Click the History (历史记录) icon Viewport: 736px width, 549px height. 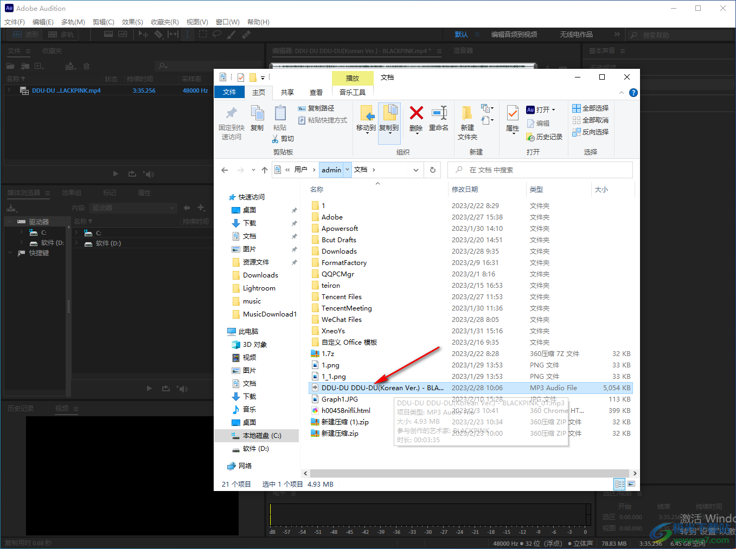point(530,137)
